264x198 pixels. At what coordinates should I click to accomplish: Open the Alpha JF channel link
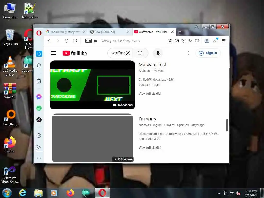point(145,71)
